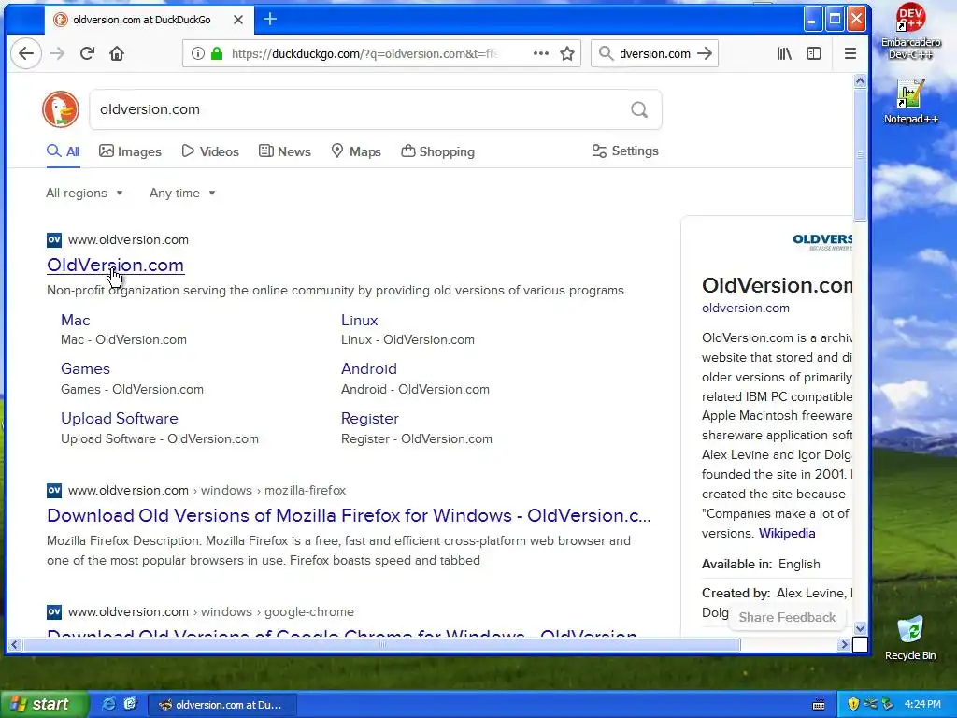This screenshot has height=718, width=957.
Task: Click the horizontal scrollbar left arrow
Action: coord(14,644)
